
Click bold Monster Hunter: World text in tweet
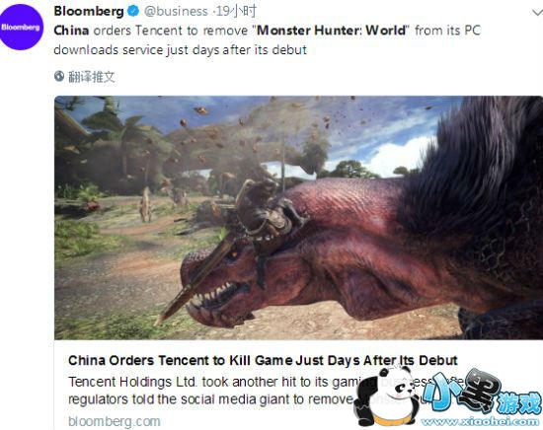tap(331, 31)
